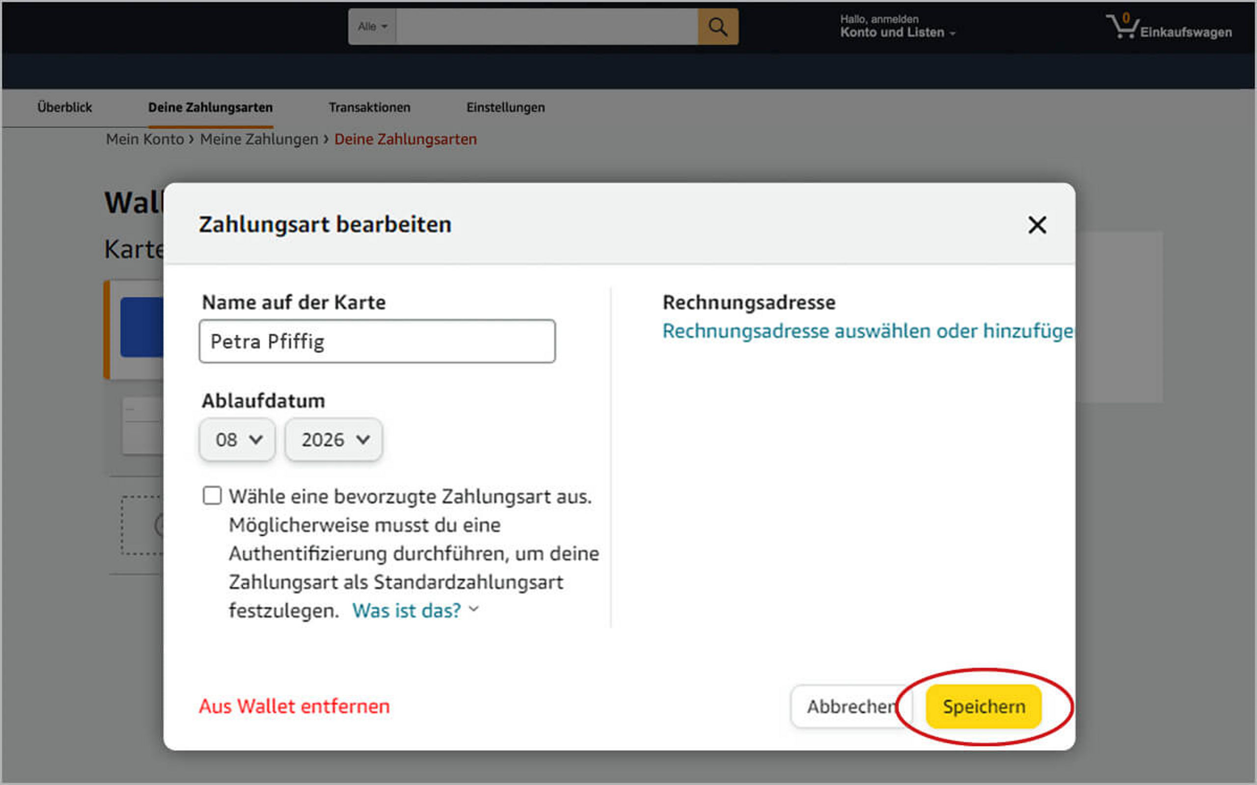
Task: Select the Deine Zahlungsarten tab
Action: pos(210,107)
